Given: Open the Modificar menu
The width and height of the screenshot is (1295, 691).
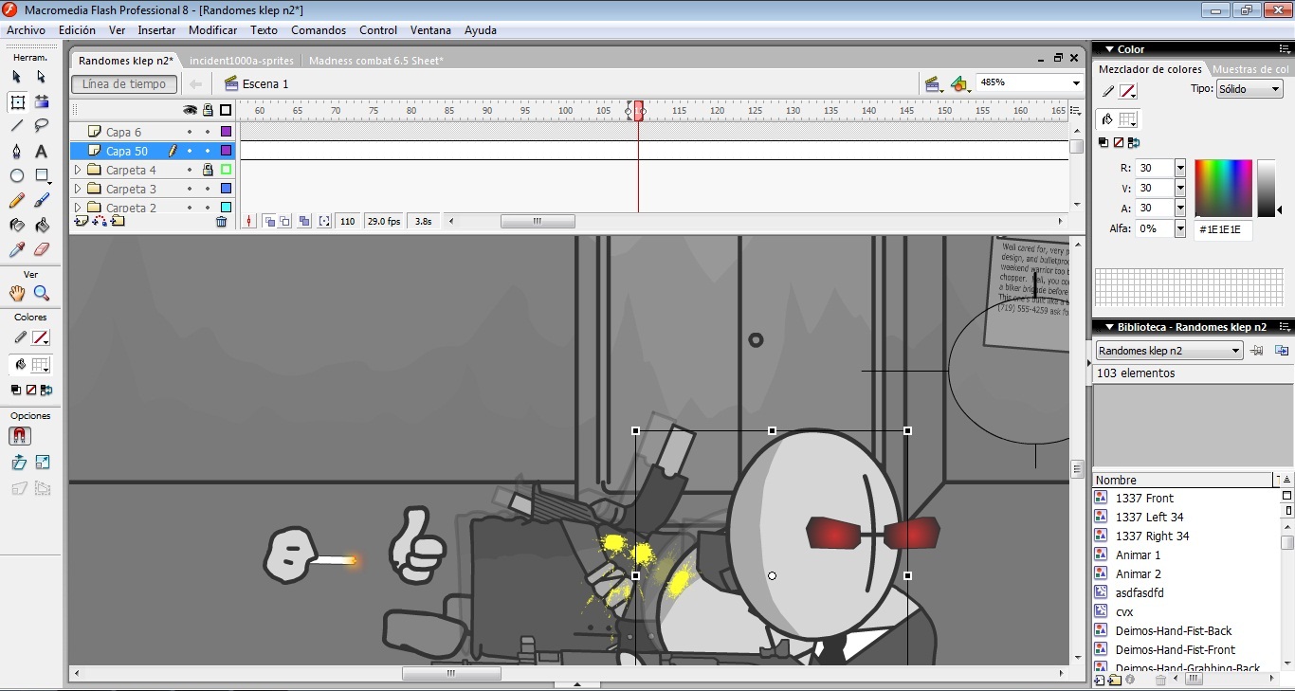Looking at the screenshot, I should pyautogui.click(x=212, y=30).
